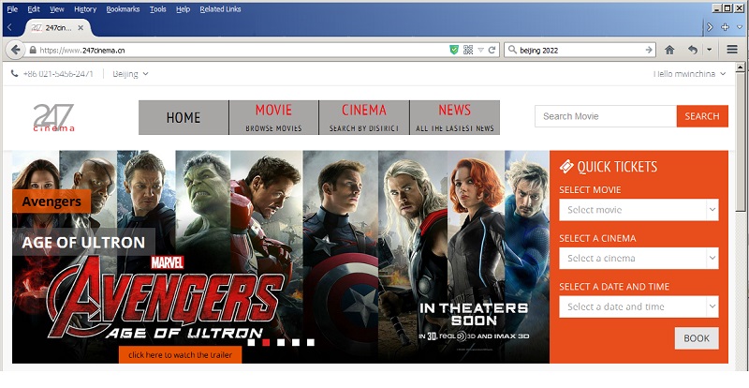Open a new tab with plus icon
Screen dimensions: 749x388
tap(725, 27)
